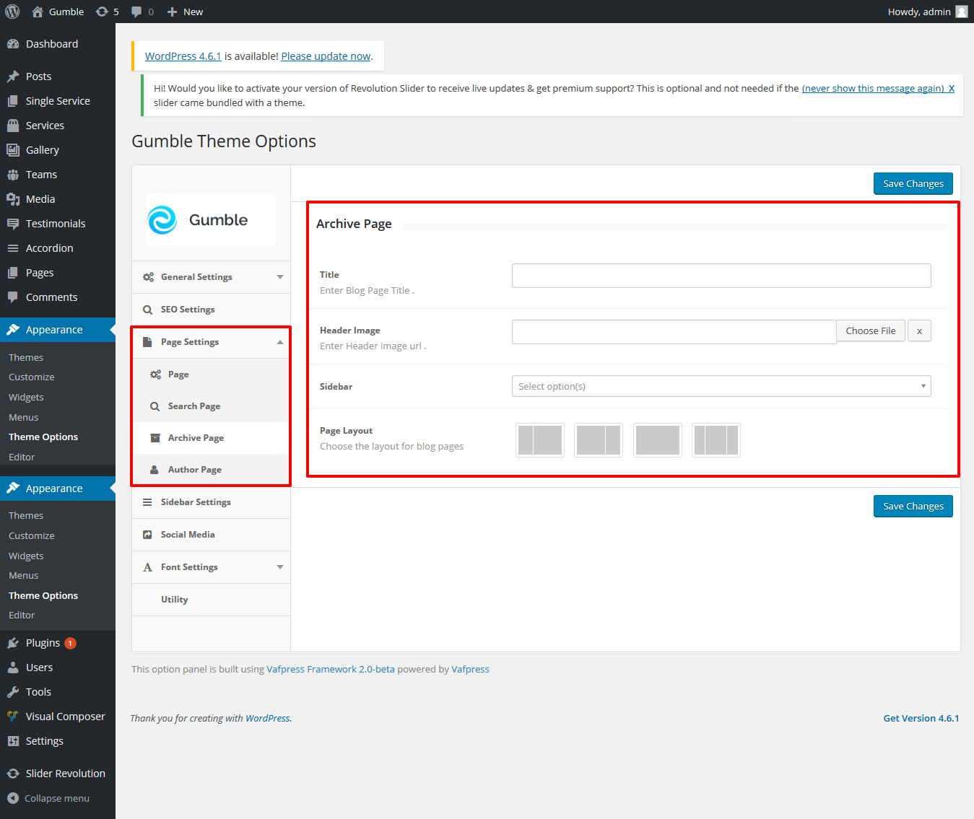Choose the full-width page layout option
The height and width of the screenshot is (819, 974).
point(657,440)
